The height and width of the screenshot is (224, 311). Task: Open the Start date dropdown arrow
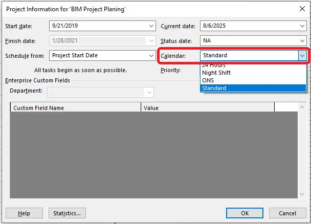coord(151,26)
